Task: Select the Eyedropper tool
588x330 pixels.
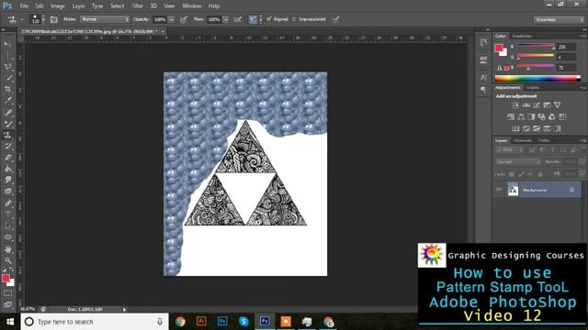Action: (x=8, y=101)
